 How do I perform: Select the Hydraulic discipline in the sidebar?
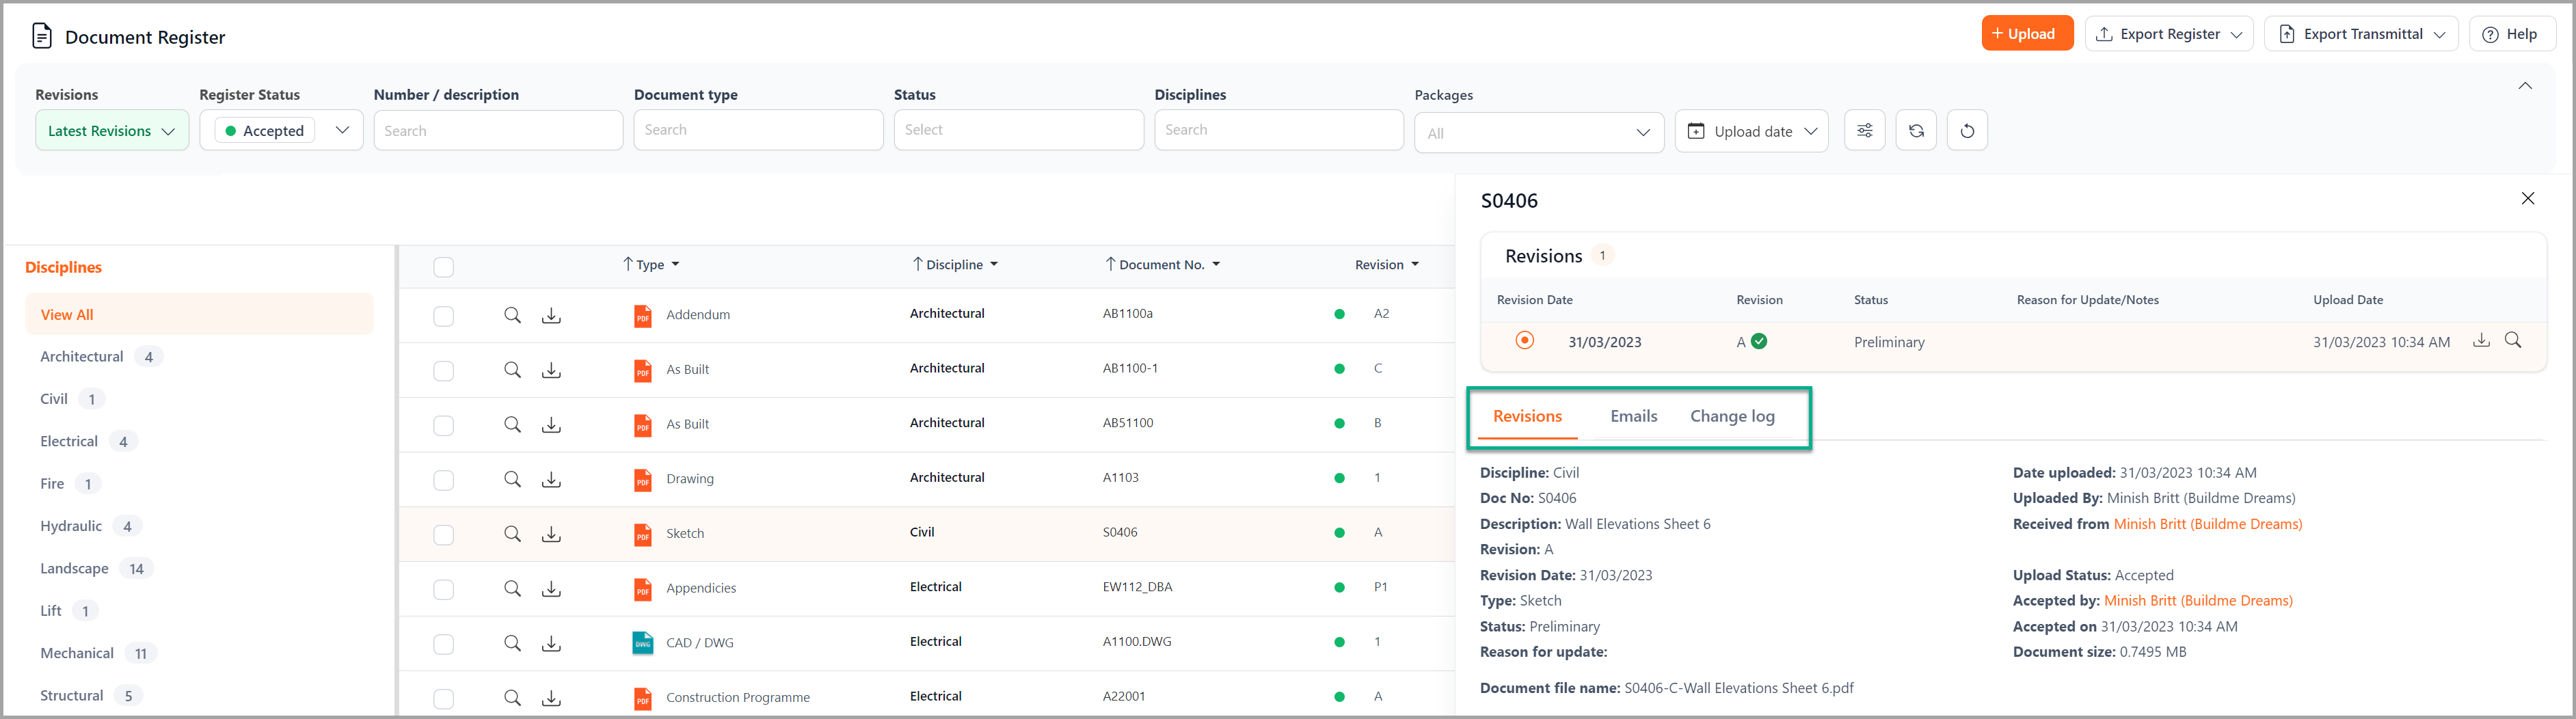click(x=71, y=525)
